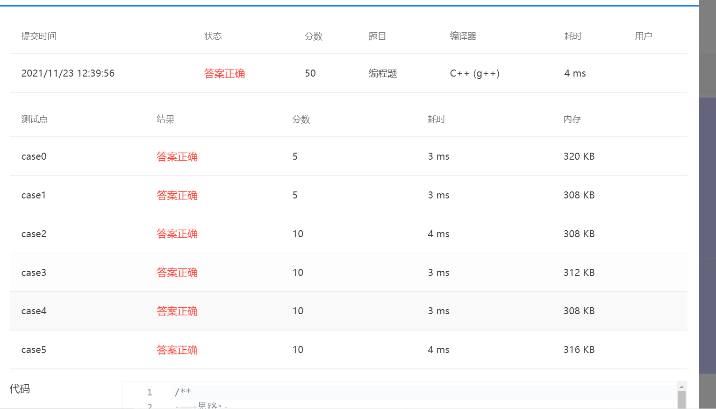The width and height of the screenshot is (716, 409).
Task: Click the first code line /**
Action: coord(183,392)
